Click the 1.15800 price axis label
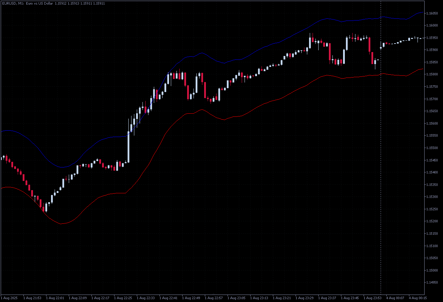443x302 pixels. coord(433,74)
